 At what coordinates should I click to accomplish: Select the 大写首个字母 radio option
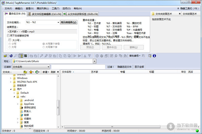(43, 44)
